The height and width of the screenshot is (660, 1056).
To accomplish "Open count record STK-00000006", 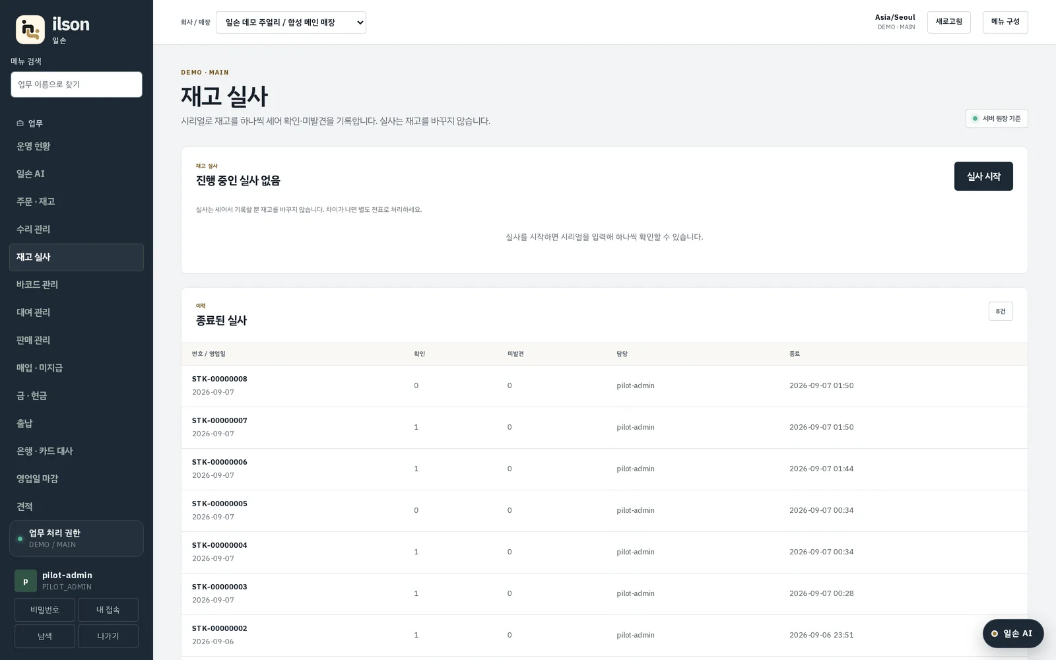I will pyautogui.click(x=605, y=469).
